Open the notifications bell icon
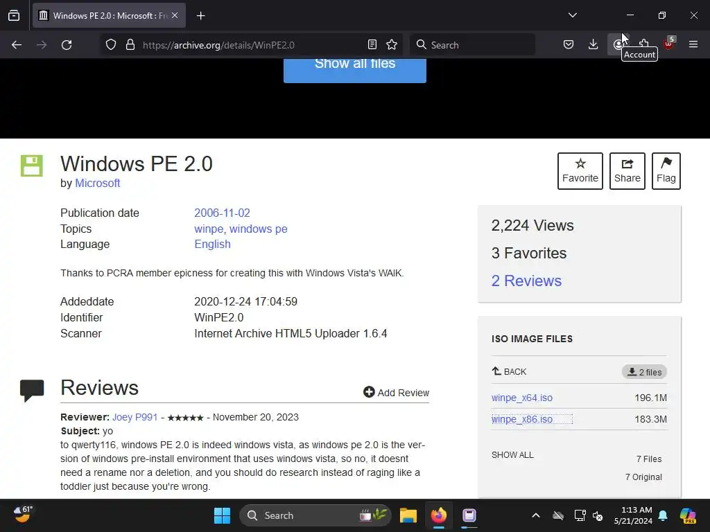Image resolution: width=710 pixels, height=532 pixels. (x=663, y=515)
